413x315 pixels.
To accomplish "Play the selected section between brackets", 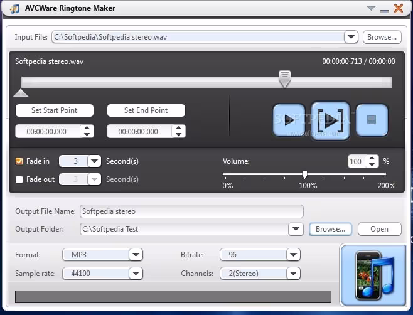I will (x=331, y=120).
